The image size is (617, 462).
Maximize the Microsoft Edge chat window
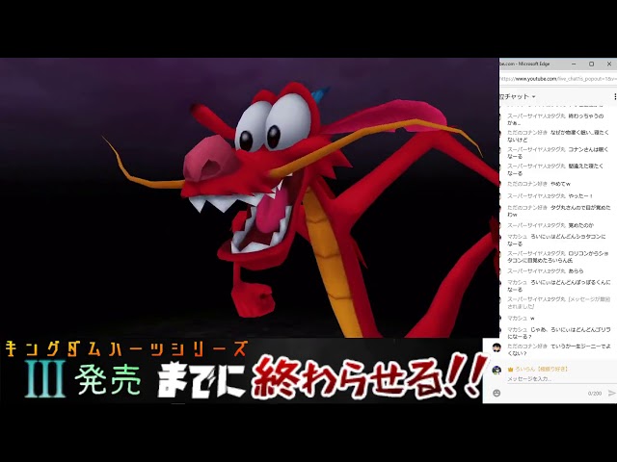pos(591,64)
